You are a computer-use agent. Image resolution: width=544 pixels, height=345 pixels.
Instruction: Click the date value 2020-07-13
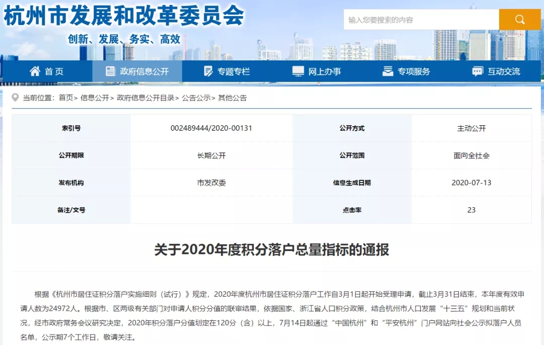tap(471, 183)
